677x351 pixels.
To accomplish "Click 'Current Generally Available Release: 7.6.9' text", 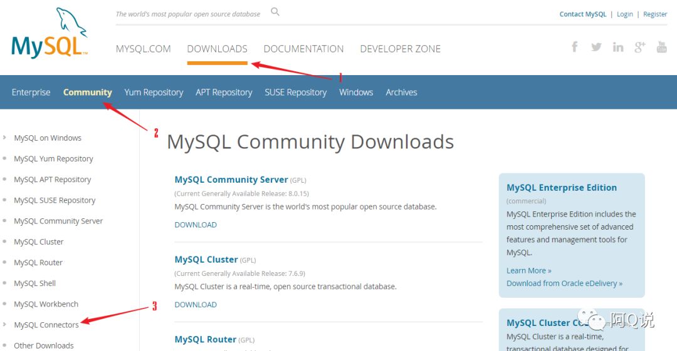I will click(x=239, y=273).
